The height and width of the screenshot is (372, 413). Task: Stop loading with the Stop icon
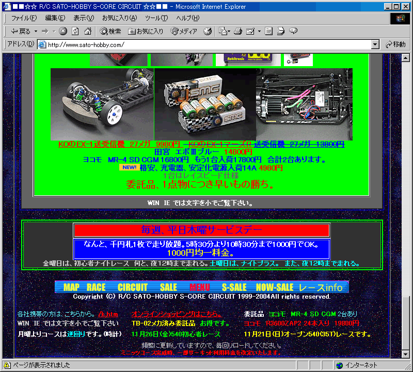[x=62, y=32]
